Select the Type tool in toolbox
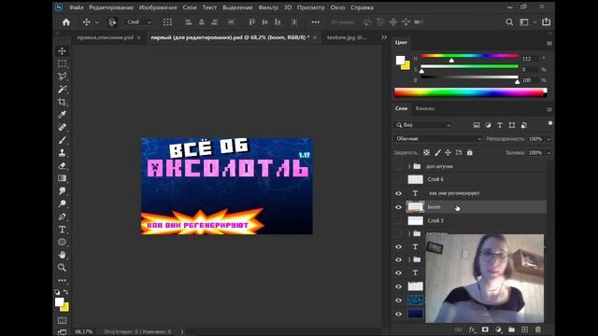 coord(63,230)
